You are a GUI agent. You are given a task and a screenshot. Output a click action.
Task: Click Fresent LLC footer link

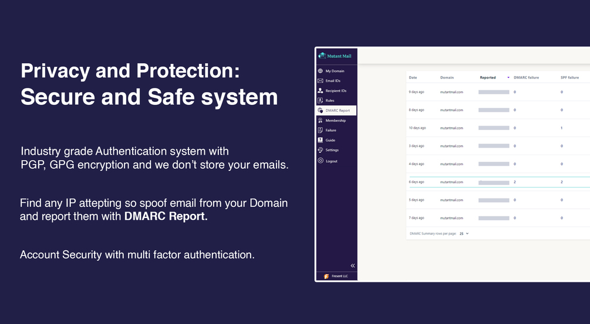pyautogui.click(x=339, y=277)
